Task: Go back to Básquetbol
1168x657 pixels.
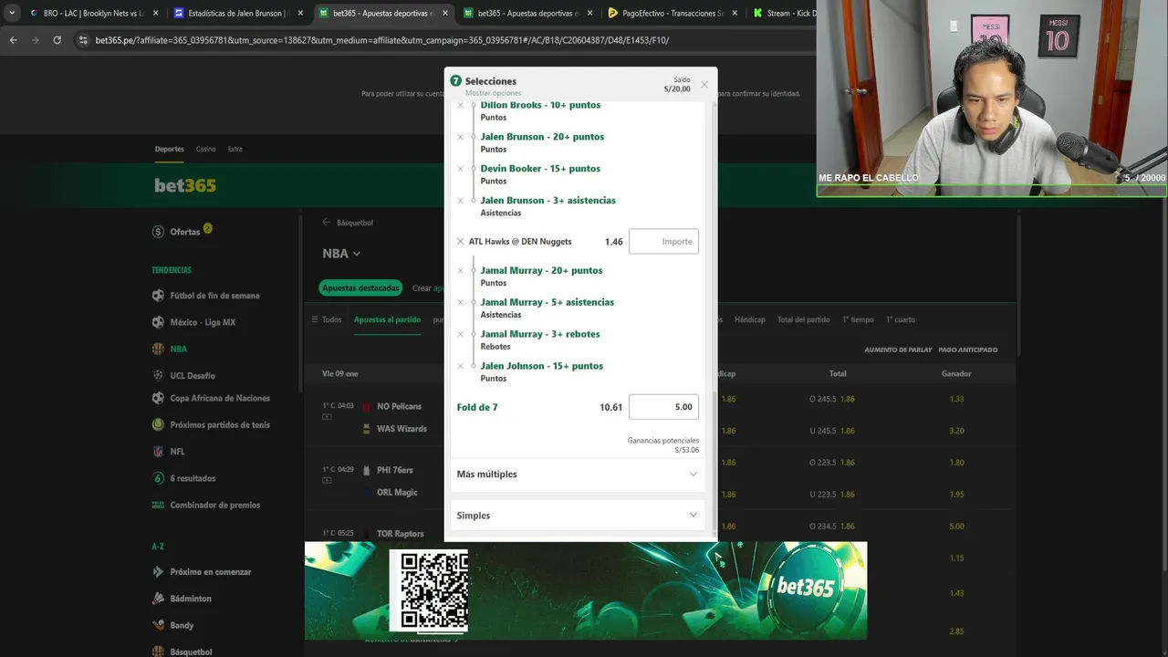Action: tap(347, 223)
